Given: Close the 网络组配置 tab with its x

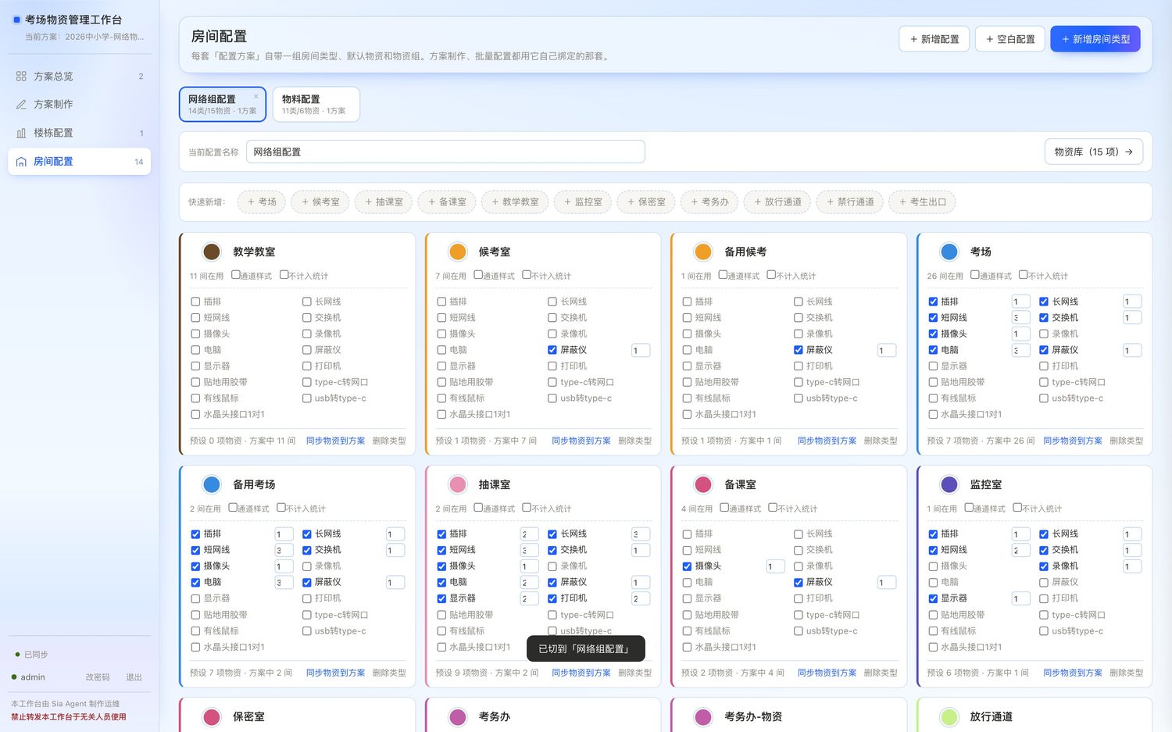Looking at the screenshot, I should point(255,97).
